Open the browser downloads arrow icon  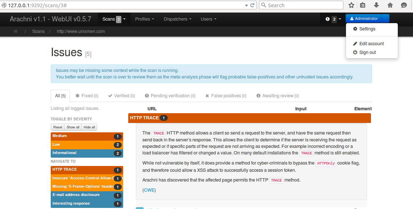coord(376,5)
